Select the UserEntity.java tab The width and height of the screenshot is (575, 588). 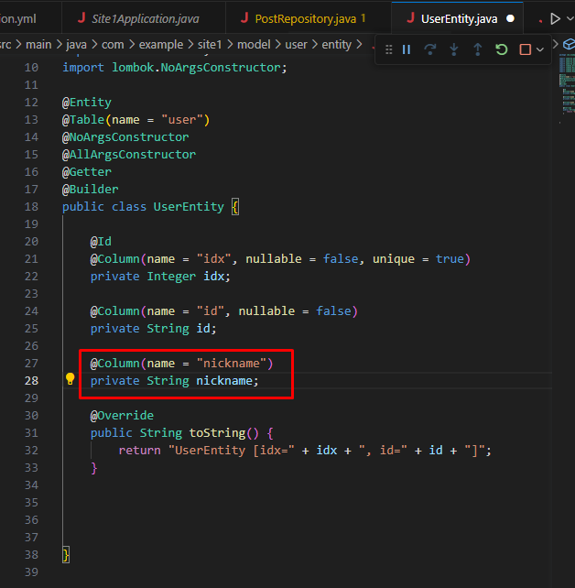click(x=459, y=18)
